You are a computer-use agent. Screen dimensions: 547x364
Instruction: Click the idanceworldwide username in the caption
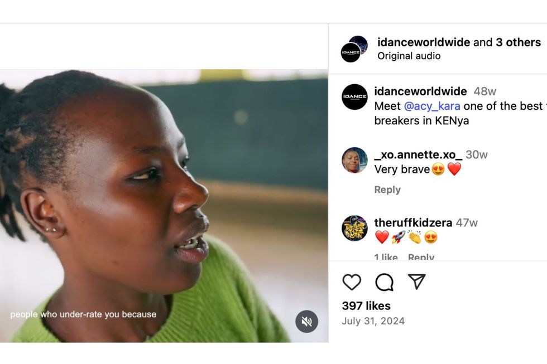(x=420, y=91)
